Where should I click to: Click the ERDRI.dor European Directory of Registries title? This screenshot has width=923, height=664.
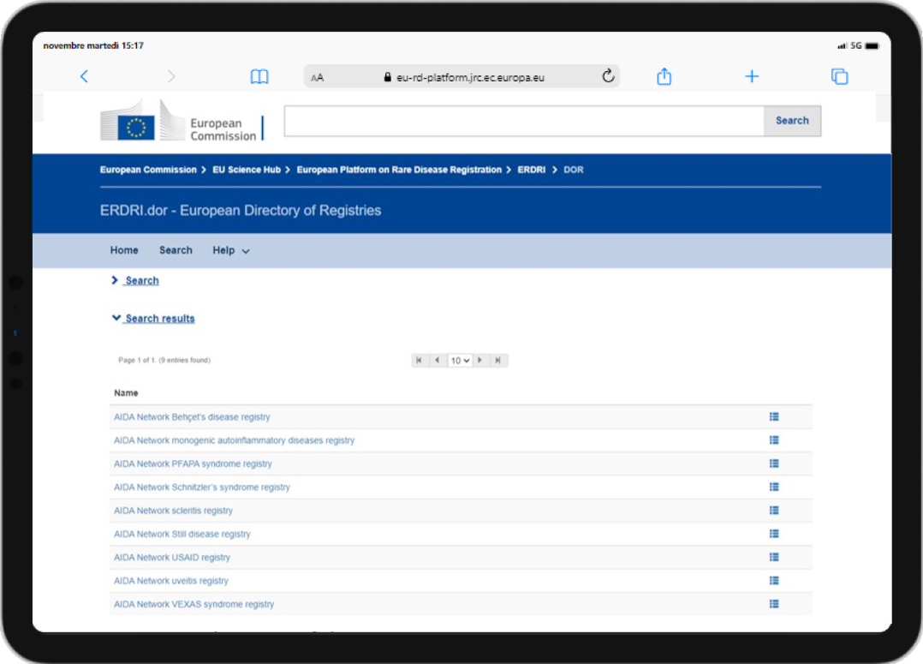click(x=241, y=210)
